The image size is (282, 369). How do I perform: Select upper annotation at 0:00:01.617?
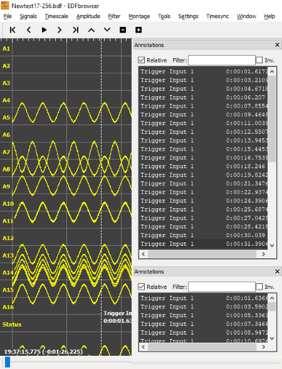[x=204, y=71]
